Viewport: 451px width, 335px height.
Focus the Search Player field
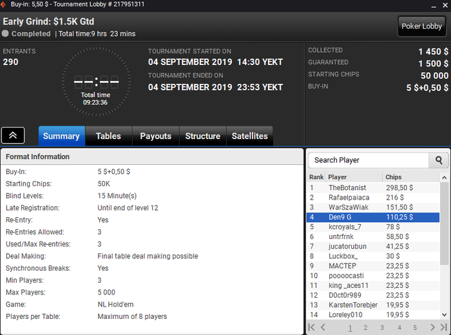tap(369, 160)
